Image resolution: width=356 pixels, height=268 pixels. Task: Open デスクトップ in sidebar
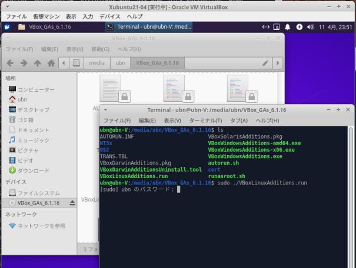point(29,110)
